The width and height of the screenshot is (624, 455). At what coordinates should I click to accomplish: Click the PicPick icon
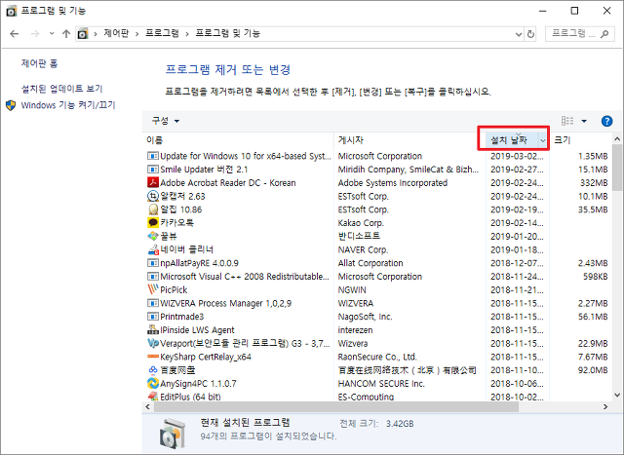(153, 289)
